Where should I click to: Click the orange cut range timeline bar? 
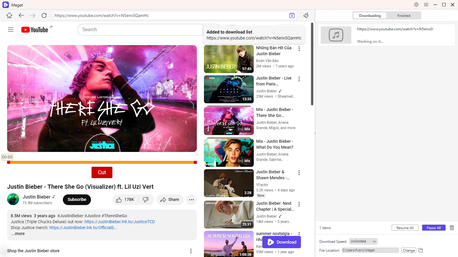(x=102, y=162)
